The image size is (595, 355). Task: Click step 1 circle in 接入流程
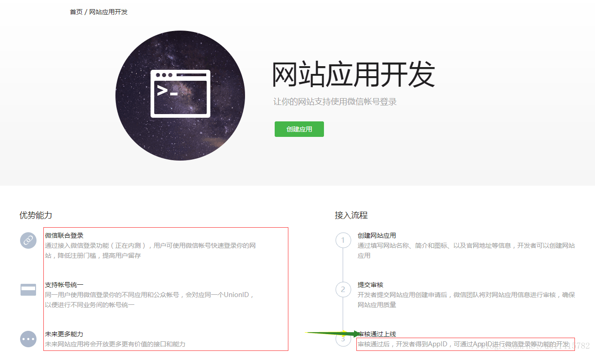coord(343,240)
